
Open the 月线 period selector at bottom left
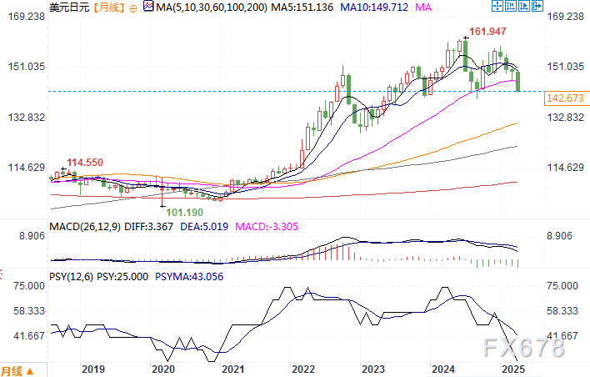tap(12, 370)
